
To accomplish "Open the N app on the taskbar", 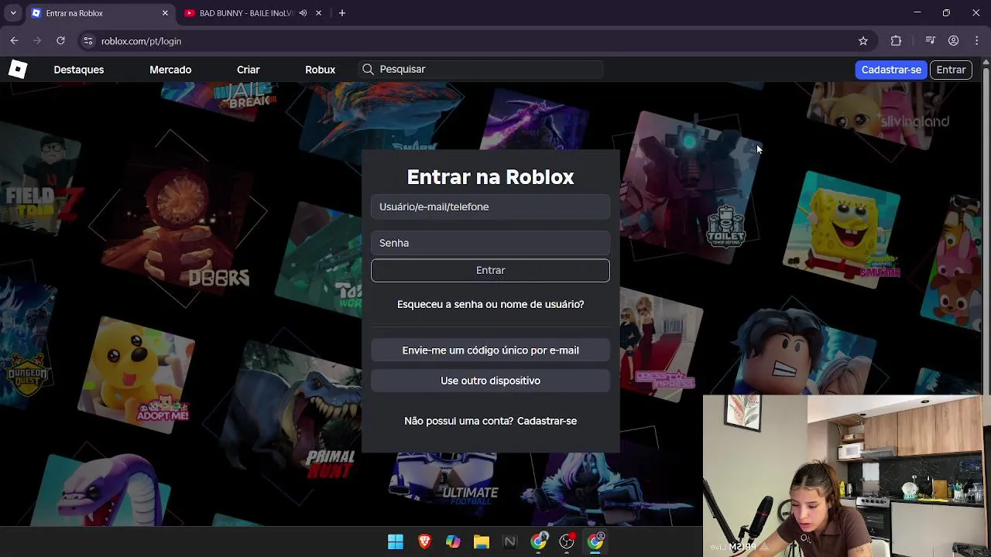I will click(x=509, y=542).
